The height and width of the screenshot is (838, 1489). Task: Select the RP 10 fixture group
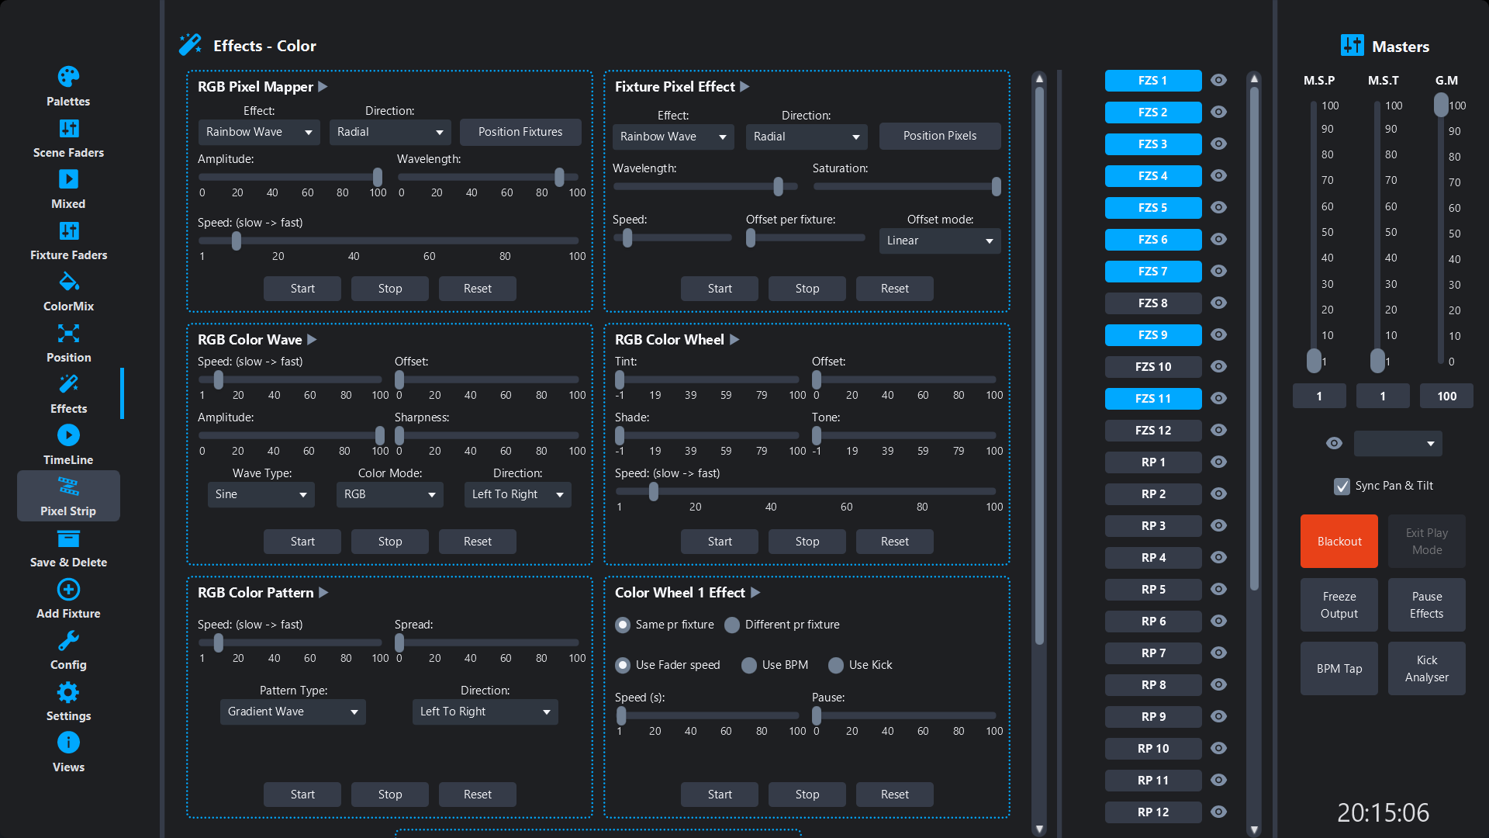coord(1153,749)
